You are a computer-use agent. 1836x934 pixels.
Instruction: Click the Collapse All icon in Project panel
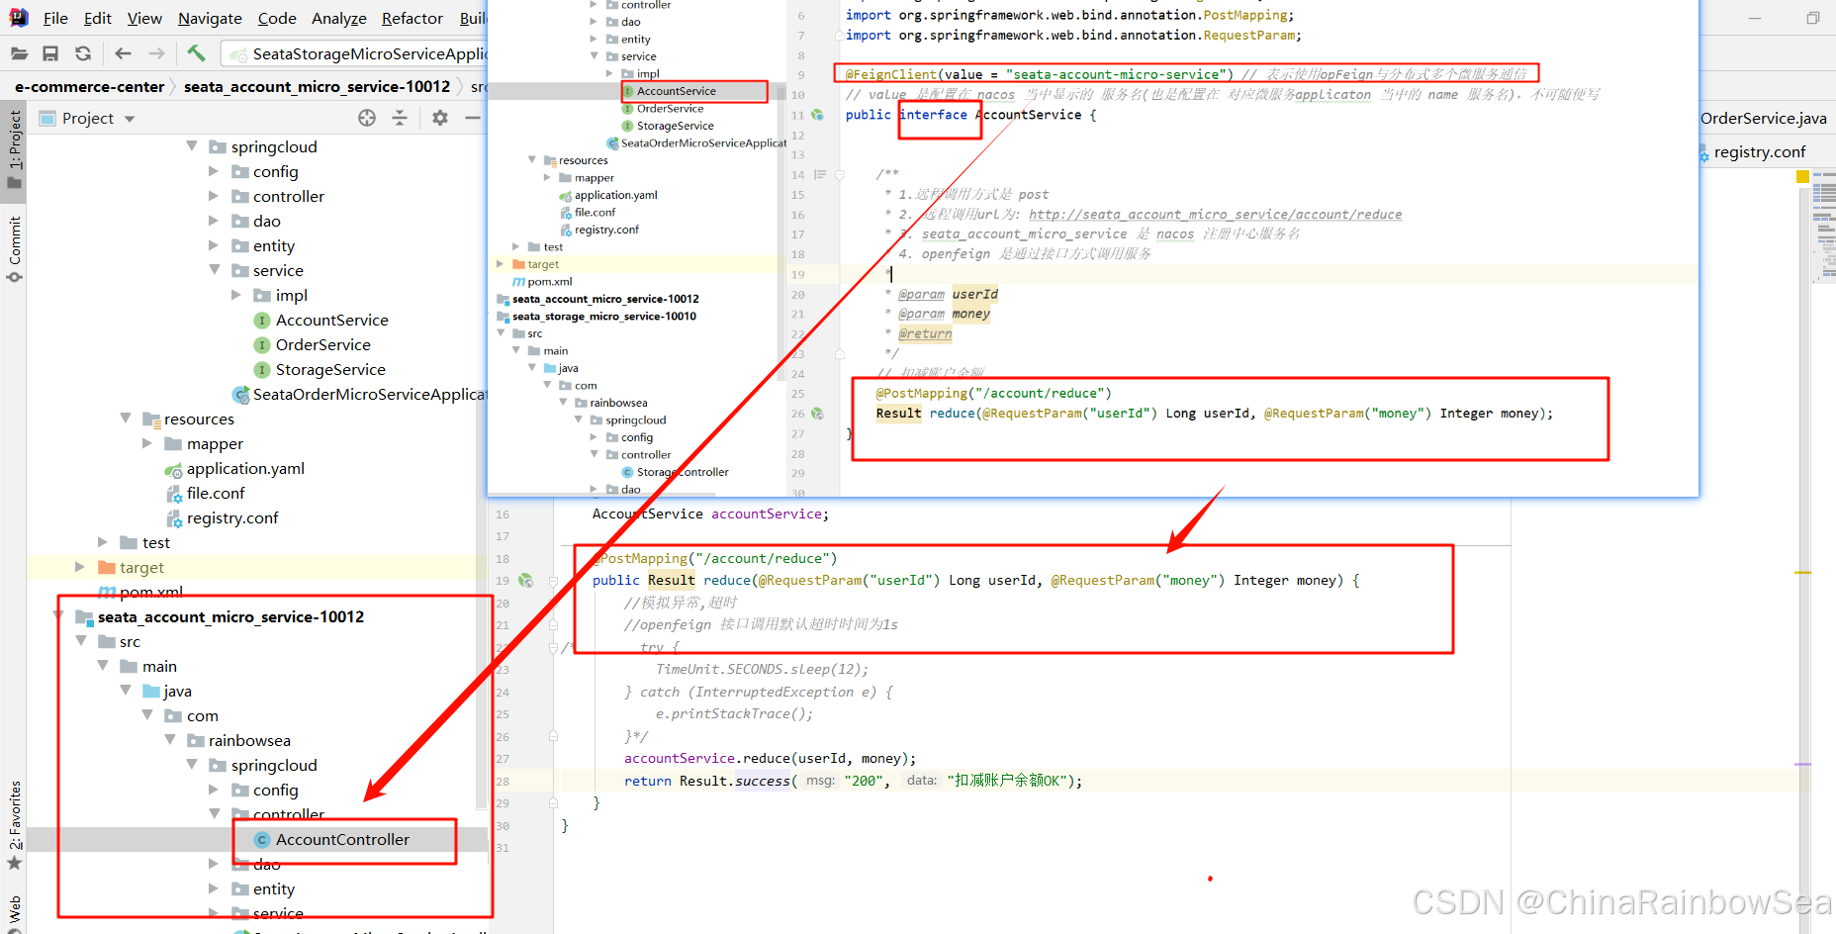click(400, 118)
